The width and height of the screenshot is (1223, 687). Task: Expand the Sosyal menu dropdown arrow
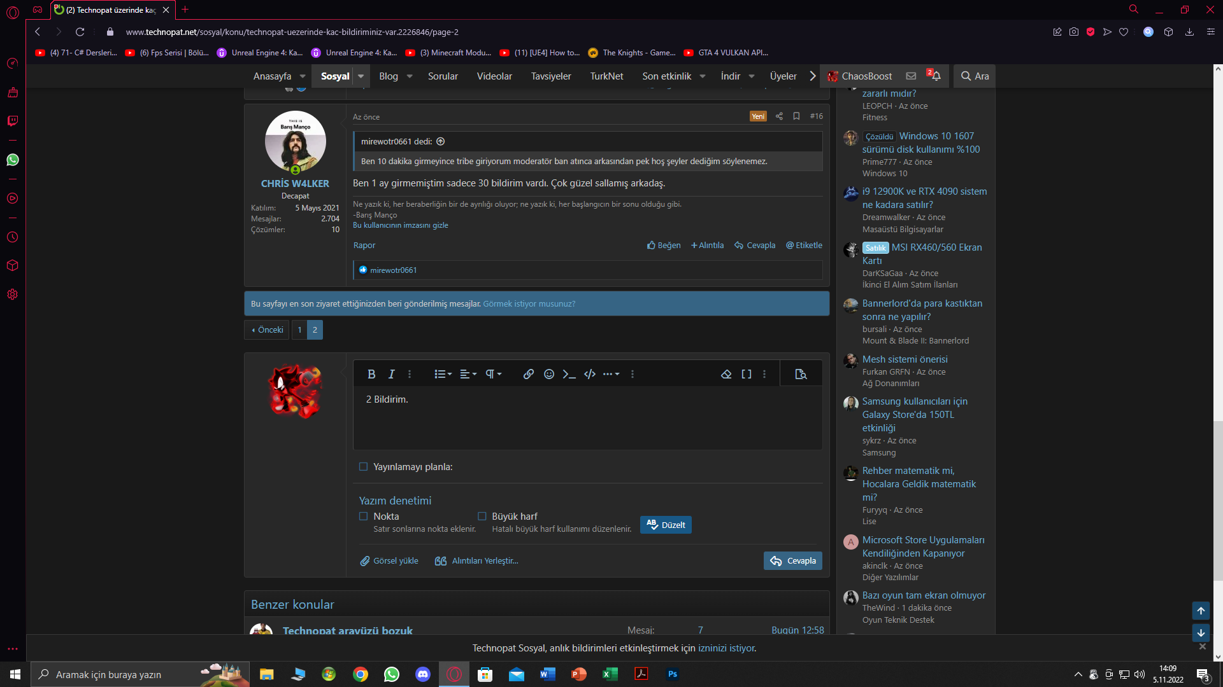(361, 76)
